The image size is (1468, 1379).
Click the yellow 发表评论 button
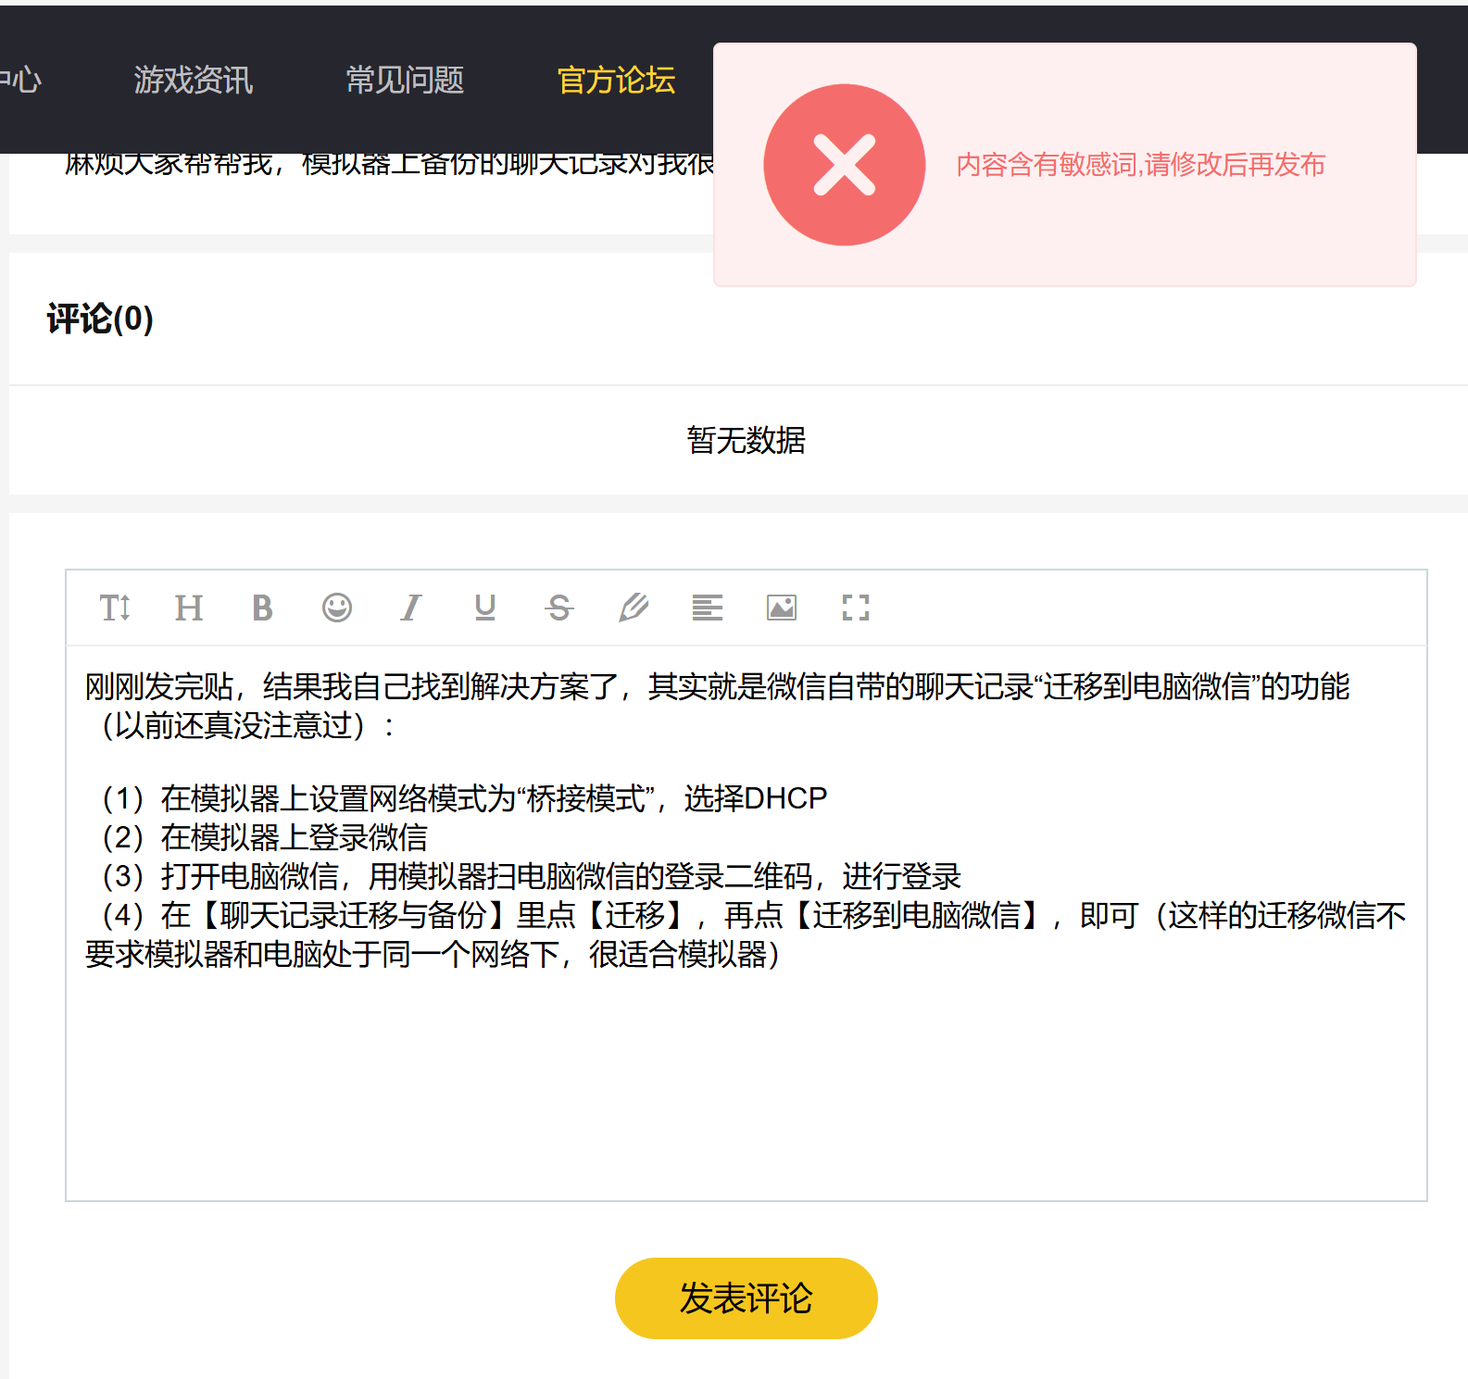pyautogui.click(x=746, y=1298)
